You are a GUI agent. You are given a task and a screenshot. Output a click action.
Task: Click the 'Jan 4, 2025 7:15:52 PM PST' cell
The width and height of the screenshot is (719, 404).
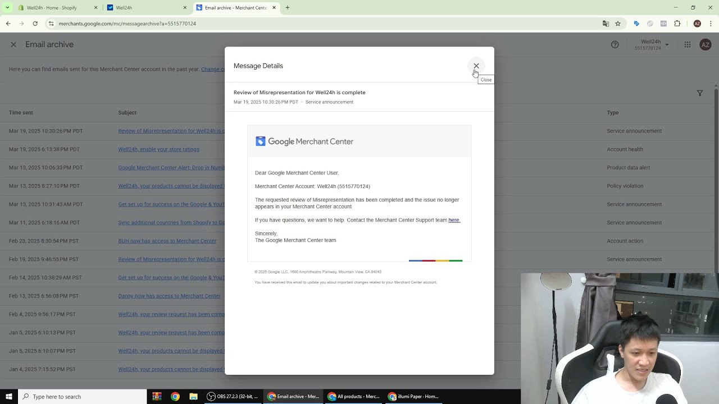42,369
